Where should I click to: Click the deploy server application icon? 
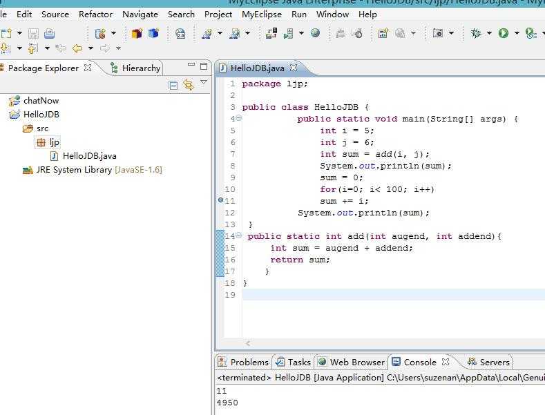pos(271,33)
